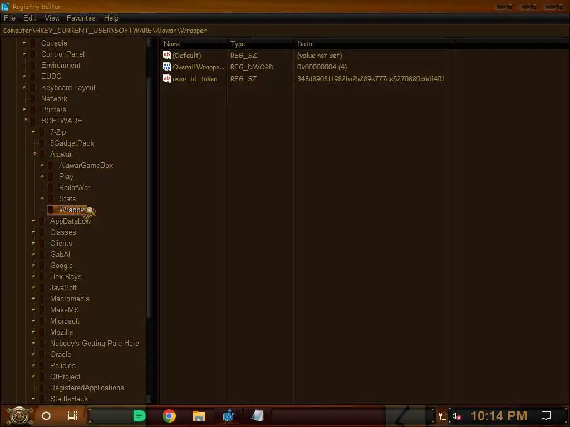The height and width of the screenshot is (427, 570).
Task: Open the File menu
Action: pyautogui.click(x=9, y=18)
